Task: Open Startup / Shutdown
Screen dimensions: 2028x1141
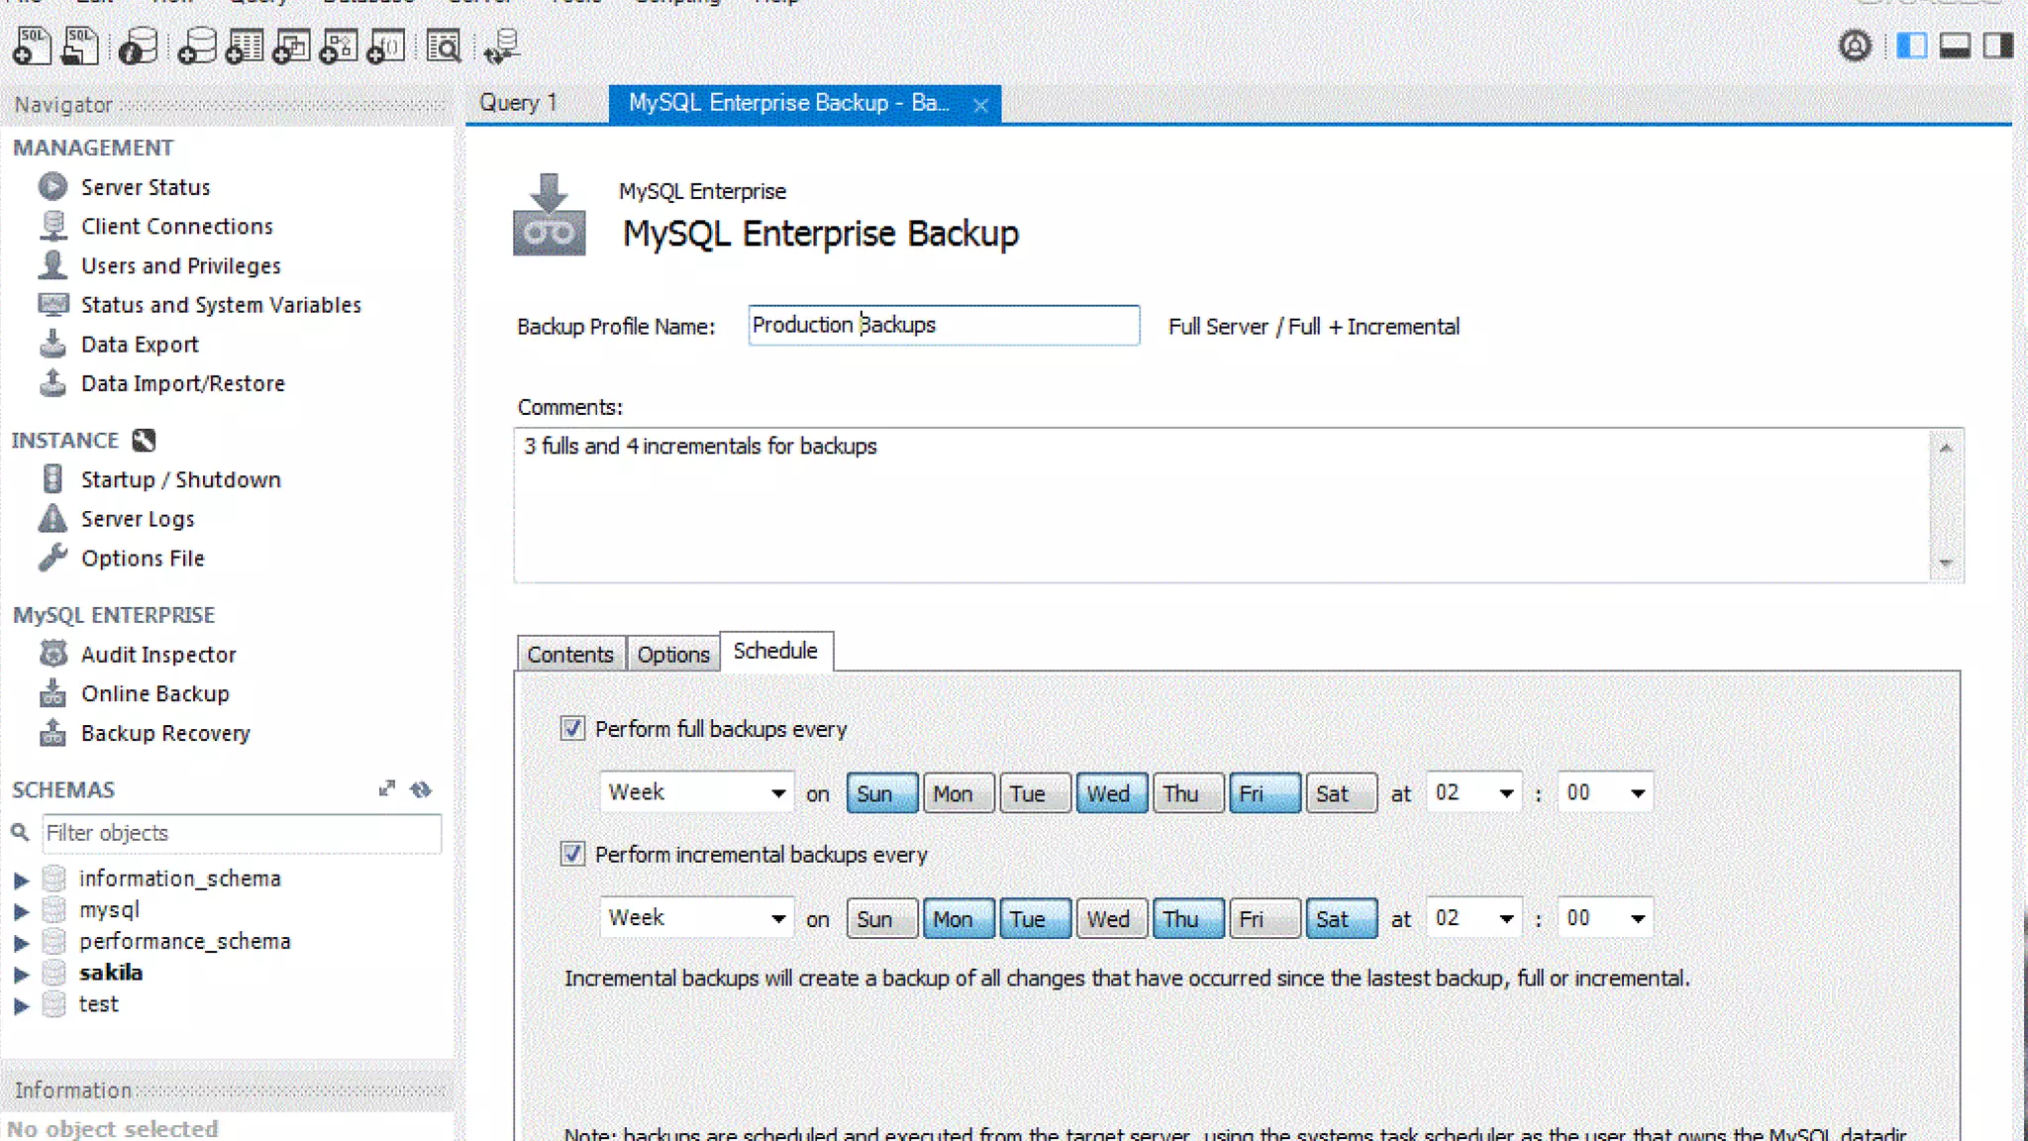Action: pos(181,479)
